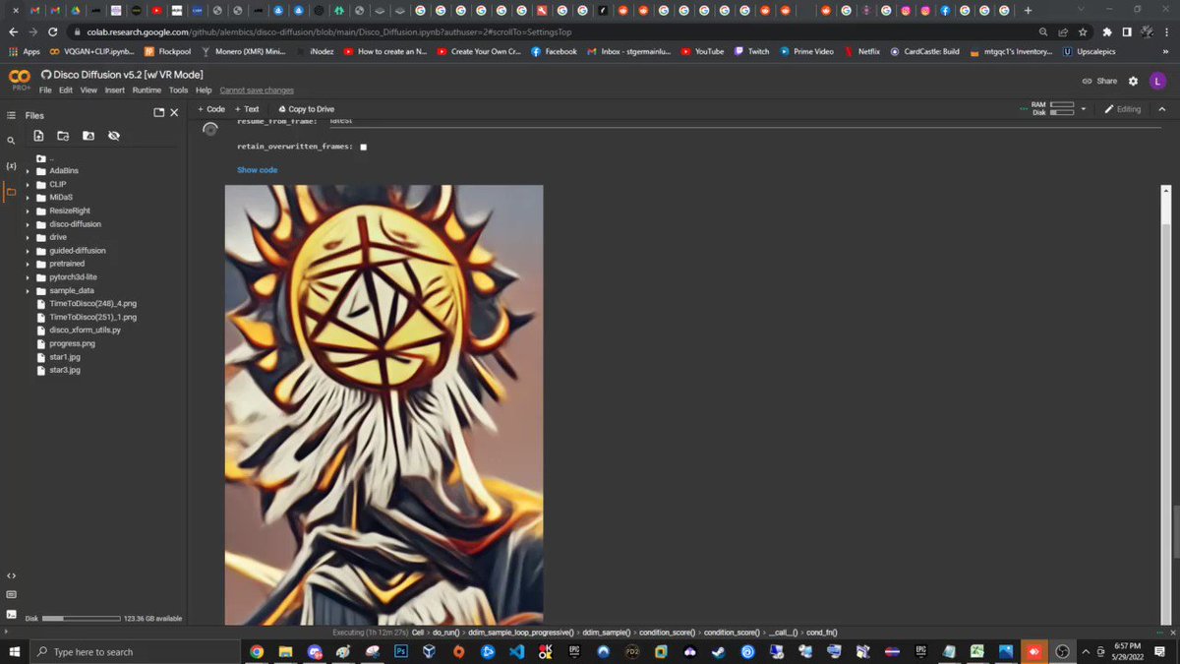Viewport: 1180px width, 664px height.
Task: Open new browser tab with plus
Action: coord(1028,11)
